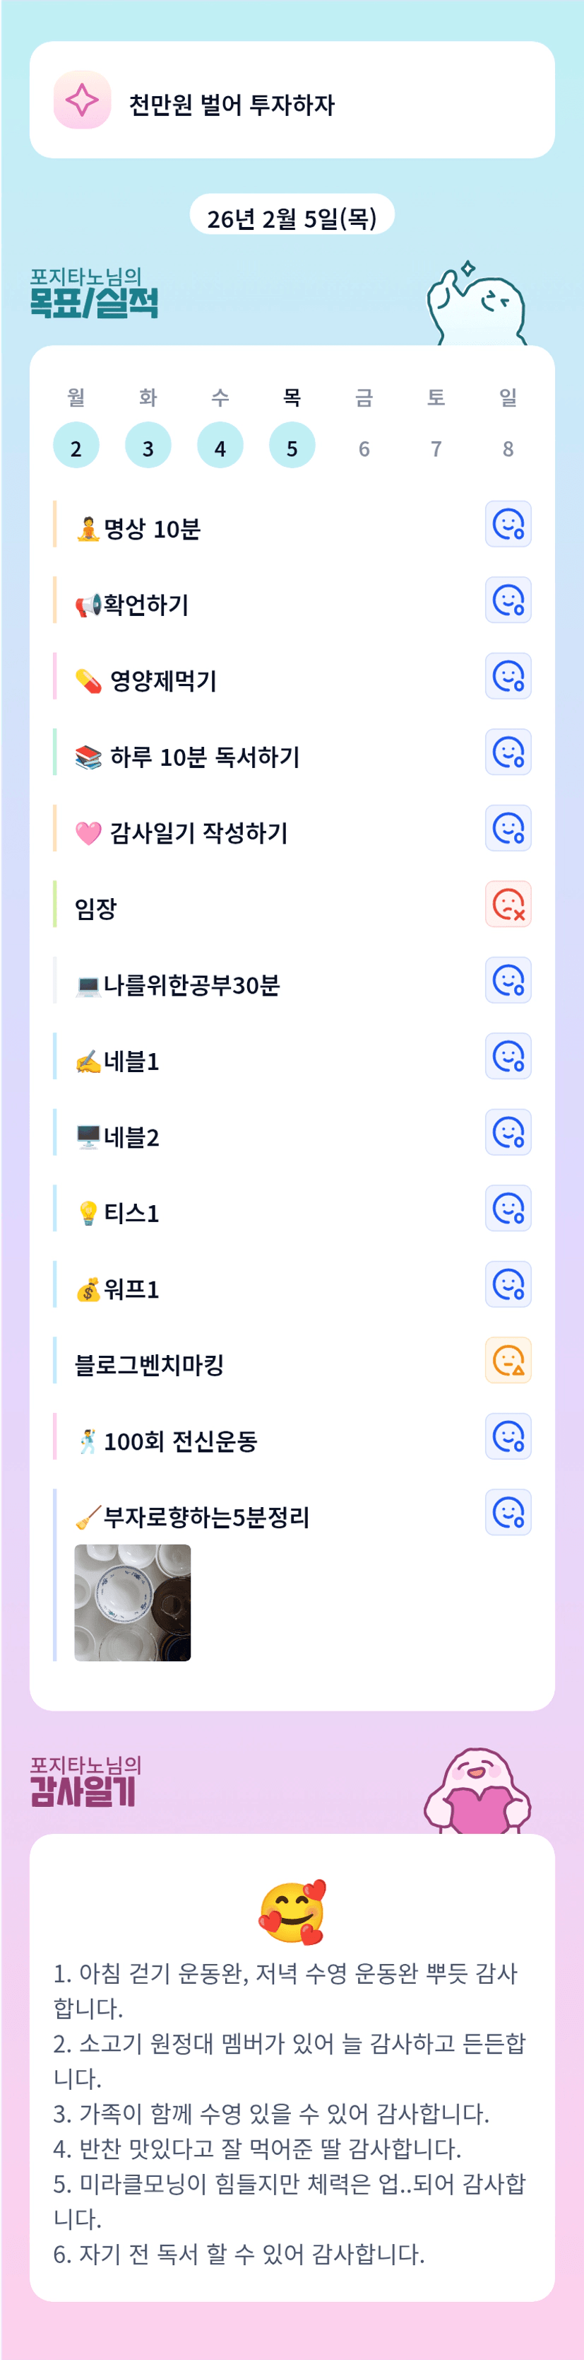Select Monday the 2nd in the week row
Viewport: 584px width, 2360px height.
76,446
